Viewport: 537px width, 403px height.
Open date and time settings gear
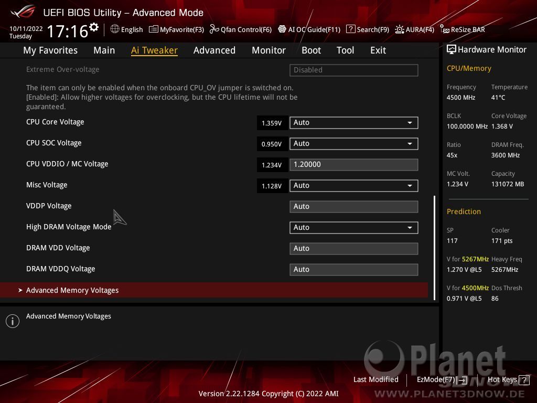93,27
